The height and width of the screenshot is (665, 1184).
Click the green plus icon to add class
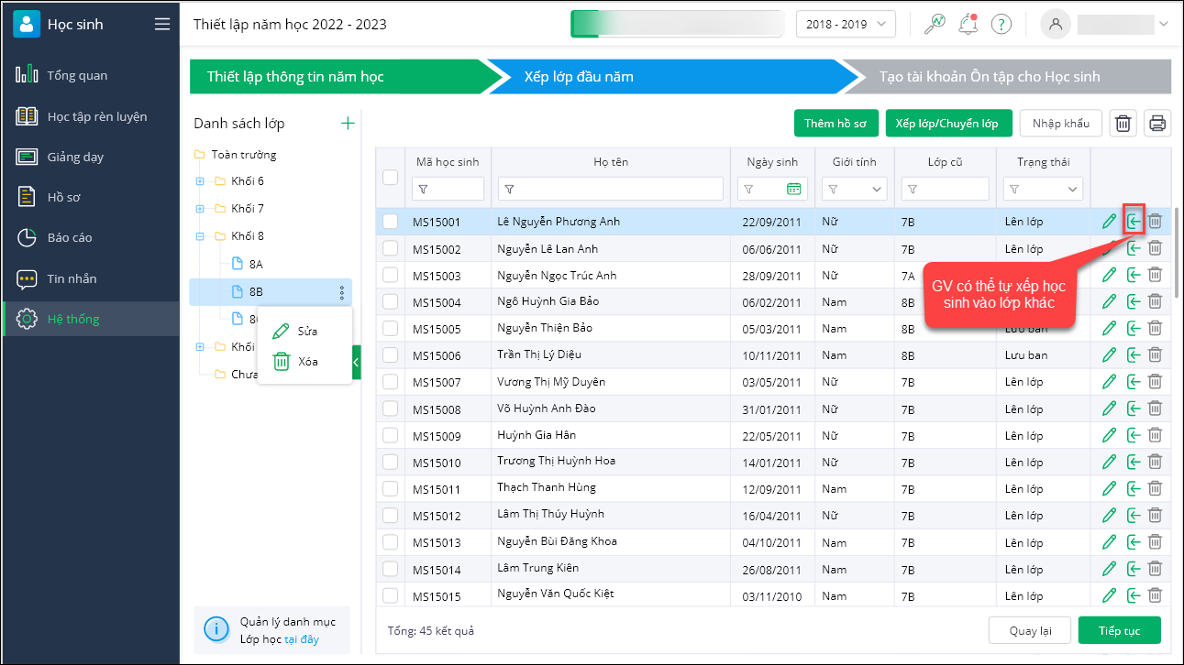[x=348, y=124]
